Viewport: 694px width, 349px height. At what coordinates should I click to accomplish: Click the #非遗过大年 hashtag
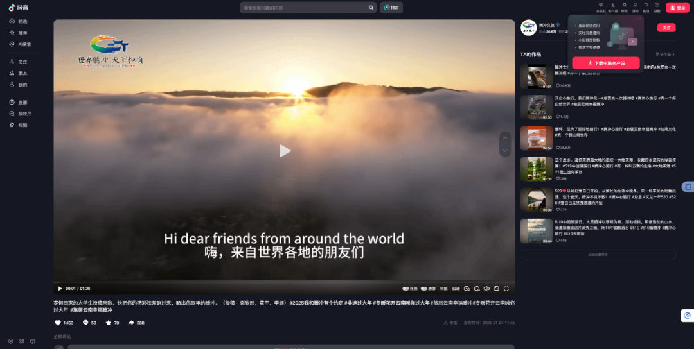point(358,303)
